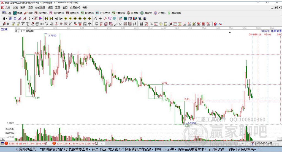The image size is (282, 152).
Task: Open the 江恩轮 tool
Action: pyautogui.click(x=133, y=13)
